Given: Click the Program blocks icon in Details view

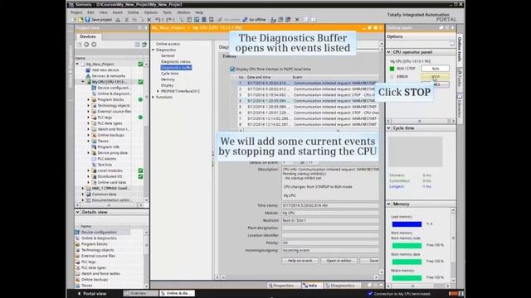Looking at the screenshot, I should coord(77,244).
